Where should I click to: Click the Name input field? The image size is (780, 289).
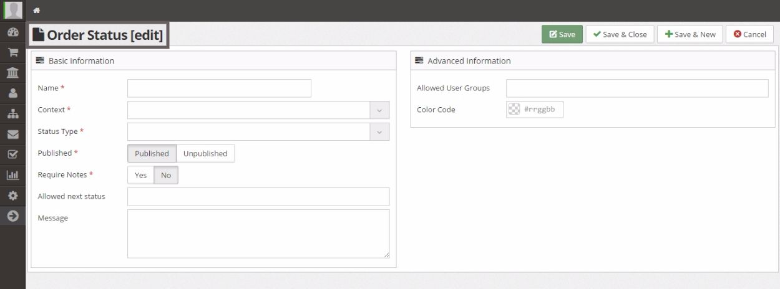pos(219,88)
